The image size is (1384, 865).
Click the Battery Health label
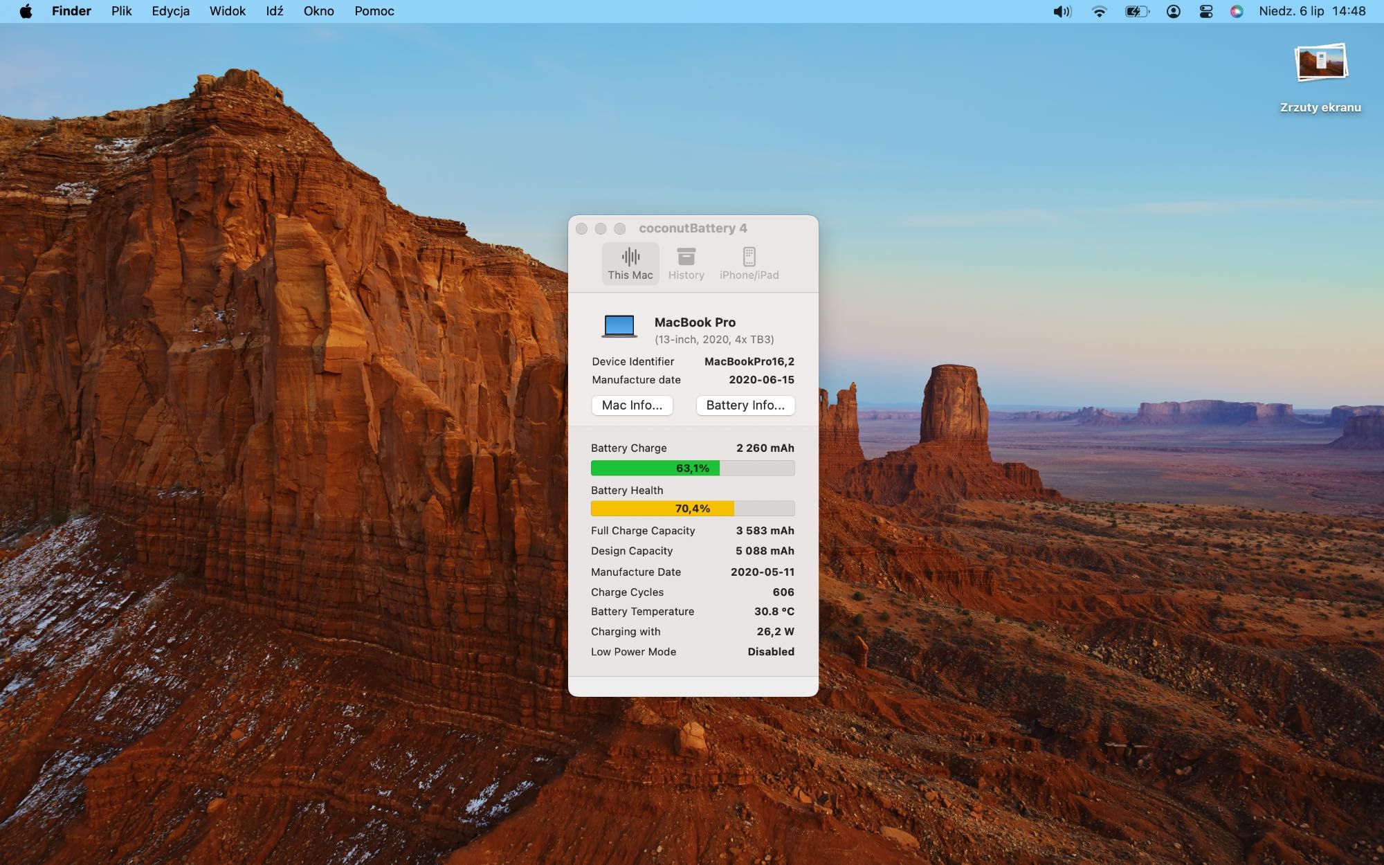[x=627, y=491]
